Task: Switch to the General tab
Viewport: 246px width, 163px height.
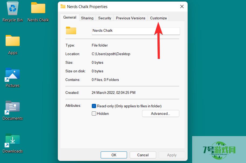Action: point(70,17)
